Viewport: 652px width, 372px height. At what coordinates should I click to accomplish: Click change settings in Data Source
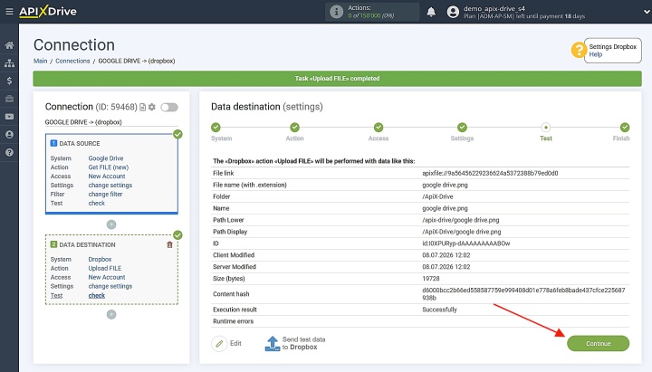pos(110,186)
